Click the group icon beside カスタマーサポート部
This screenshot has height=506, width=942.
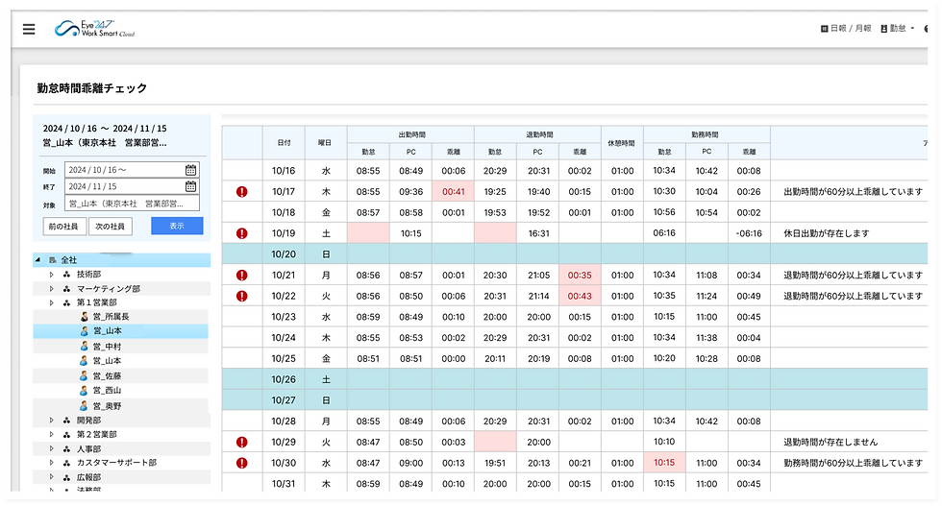[66, 463]
